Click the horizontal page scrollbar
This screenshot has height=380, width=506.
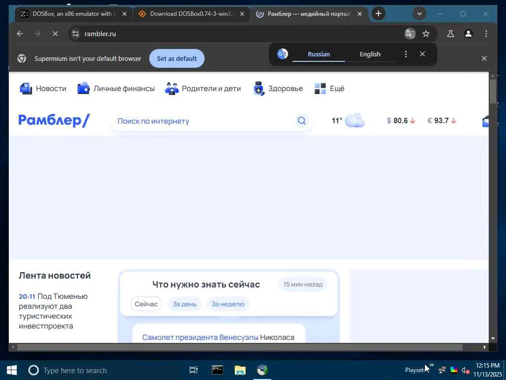point(240,347)
